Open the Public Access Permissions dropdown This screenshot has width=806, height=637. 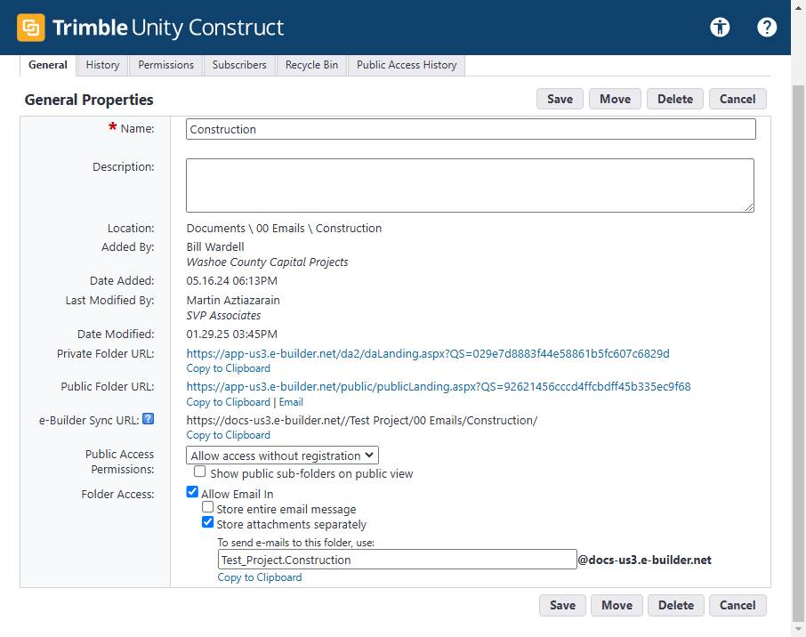pyautogui.click(x=282, y=456)
